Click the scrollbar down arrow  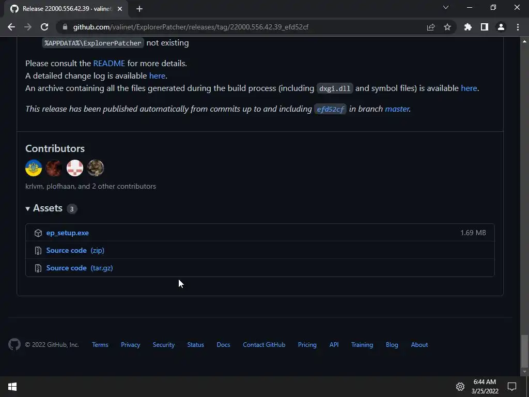[524, 372]
